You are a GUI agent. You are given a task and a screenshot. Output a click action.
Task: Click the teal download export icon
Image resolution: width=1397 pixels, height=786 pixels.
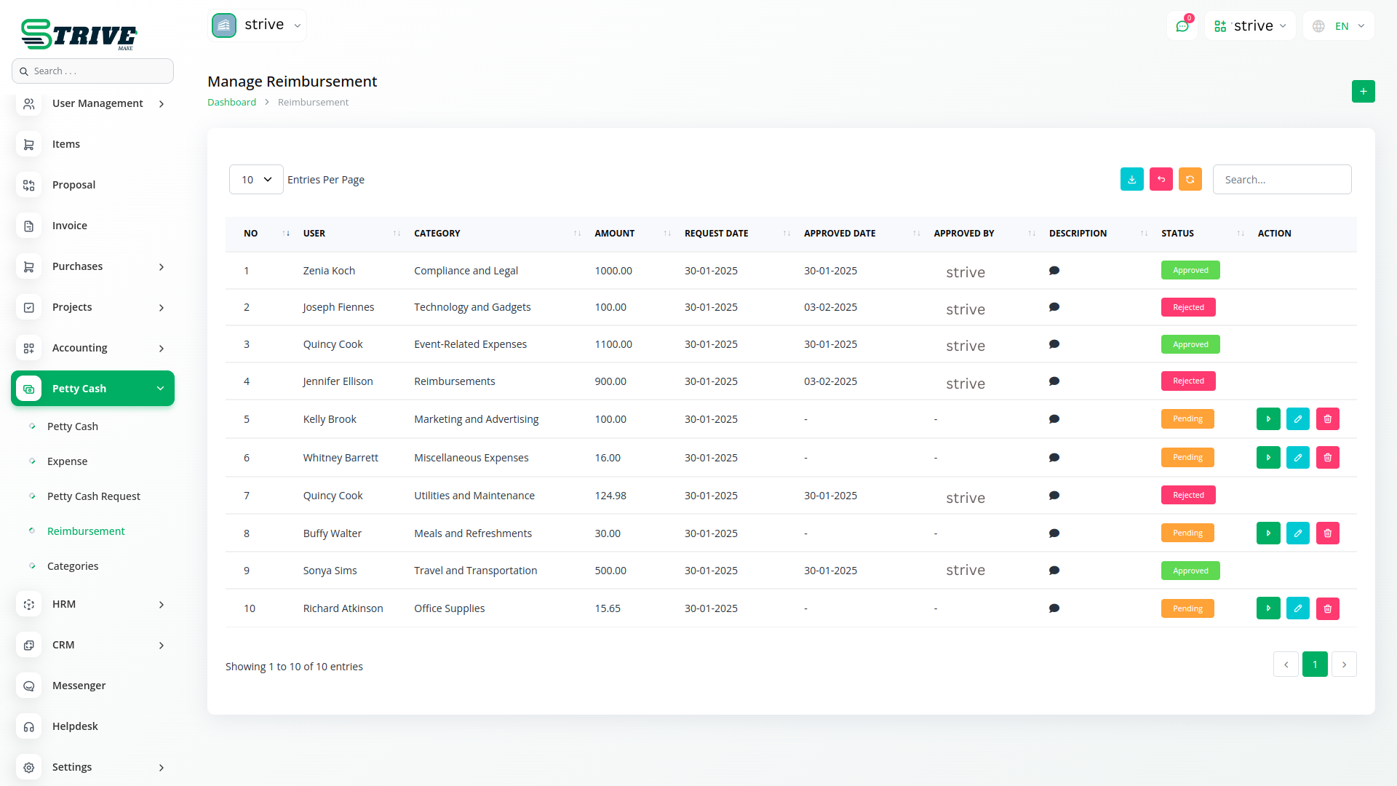[1131, 179]
